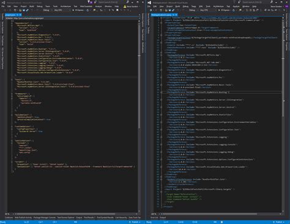
Task: Click Publish button in left status bar
Action: click(135, 222)
